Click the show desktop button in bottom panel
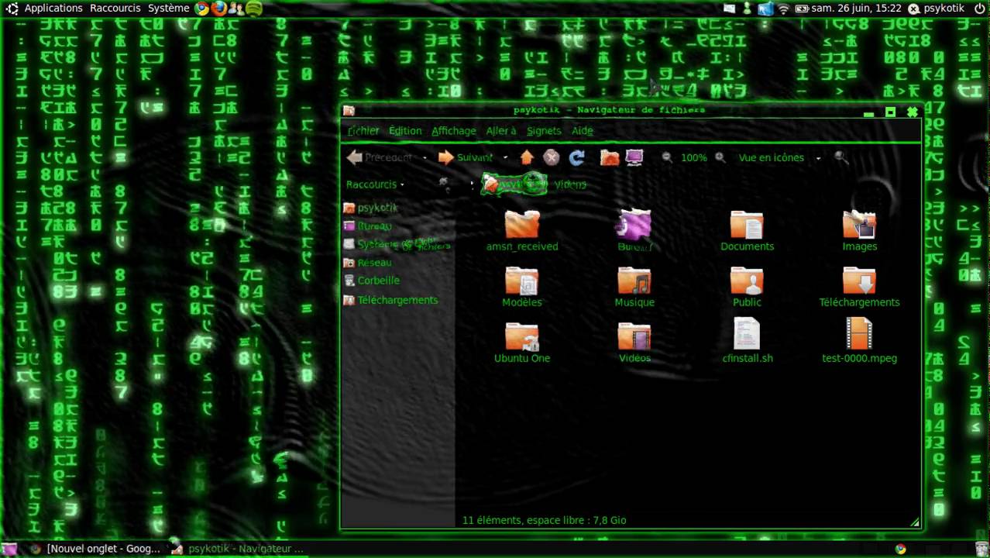The height and width of the screenshot is (558, 990). pyautogui.click(x=11, y=549)
